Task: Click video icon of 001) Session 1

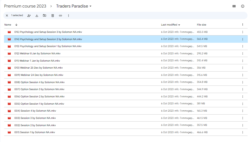Action: [9, 132]
